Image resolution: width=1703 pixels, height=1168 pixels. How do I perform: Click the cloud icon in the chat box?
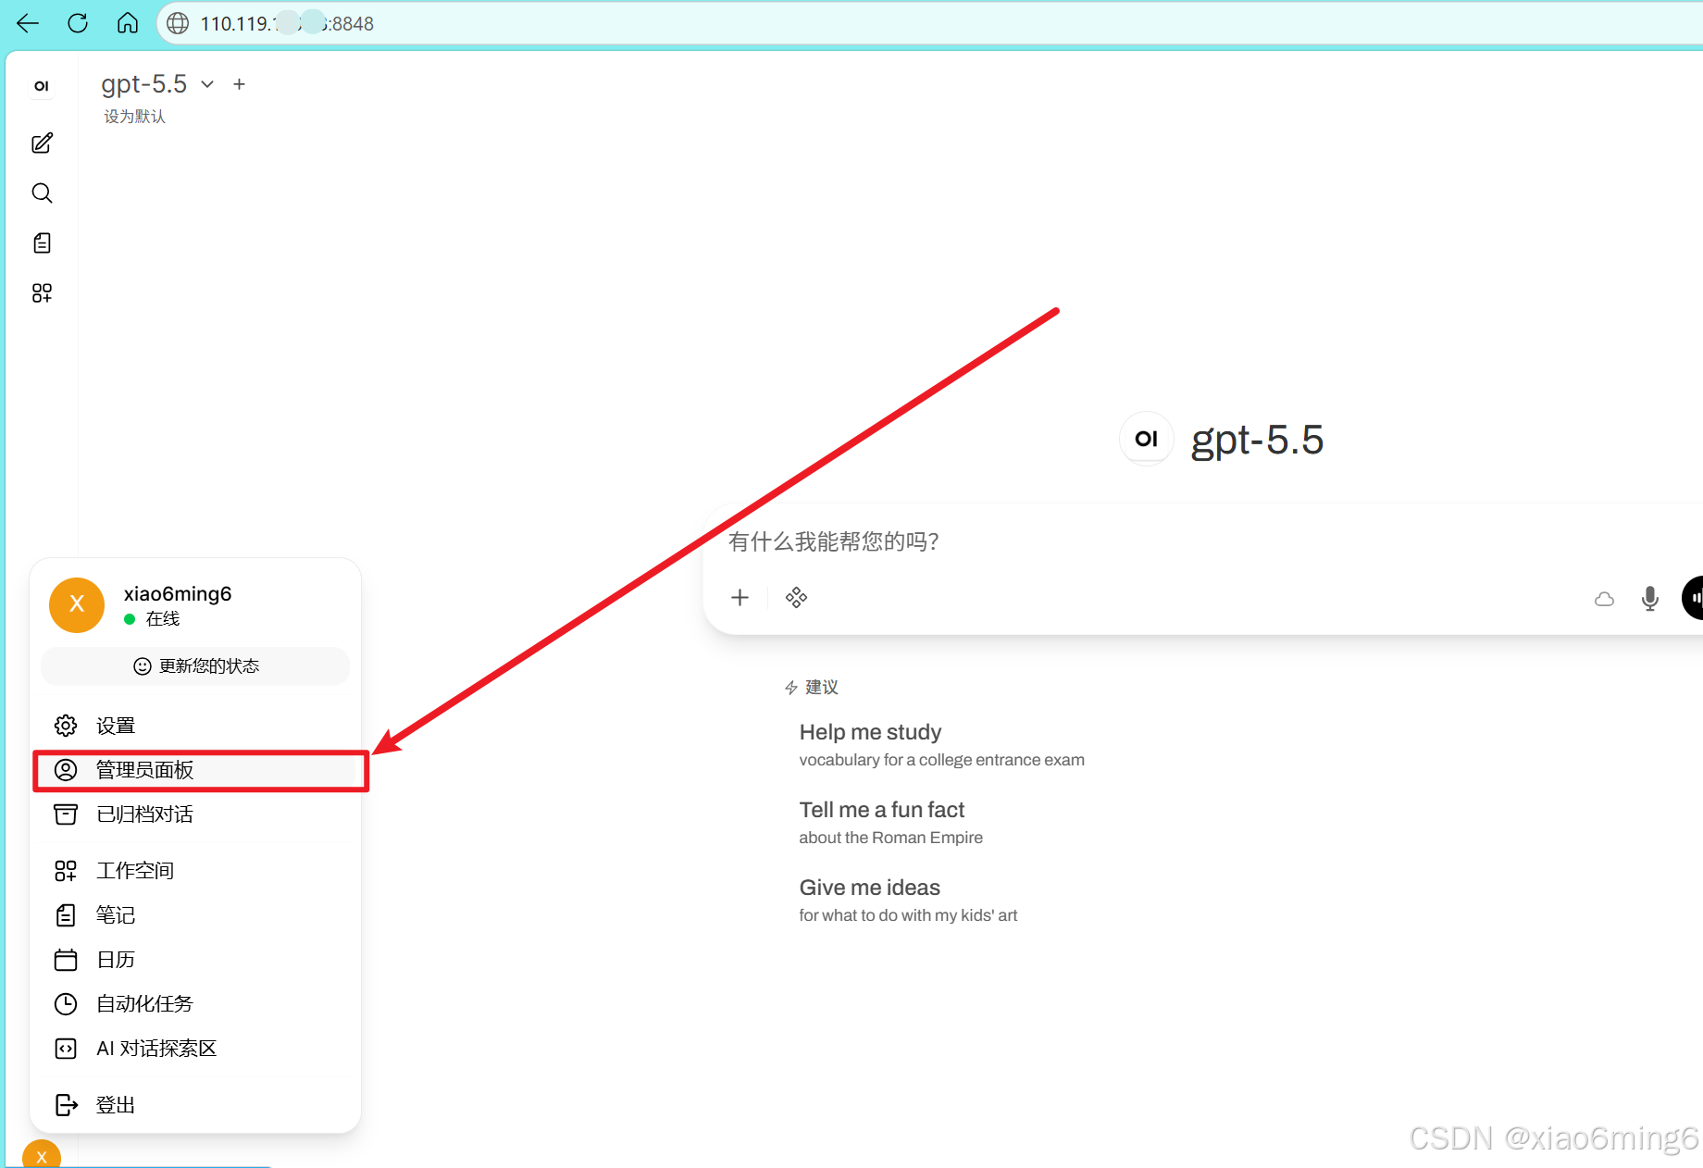(1605, 599)
